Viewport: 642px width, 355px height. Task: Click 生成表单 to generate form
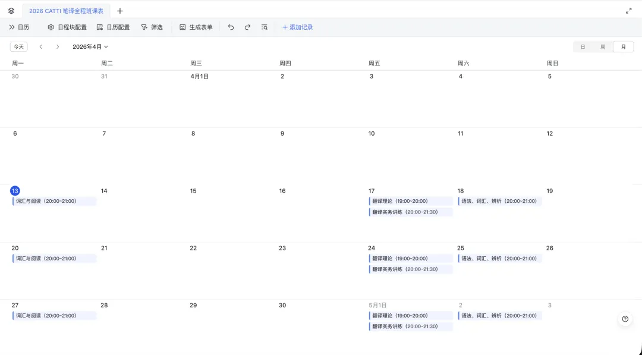coord(196,27)
